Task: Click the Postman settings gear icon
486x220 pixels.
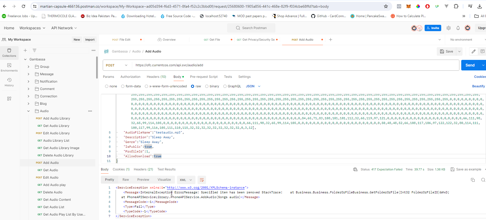Action: 449,28
